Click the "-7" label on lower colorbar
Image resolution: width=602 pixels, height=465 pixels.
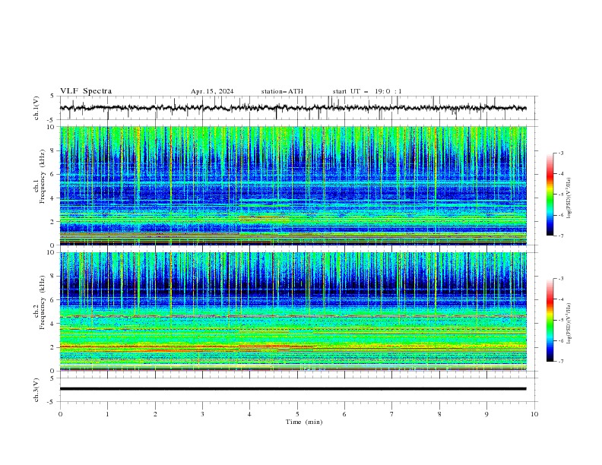click(x=560, y=361)
